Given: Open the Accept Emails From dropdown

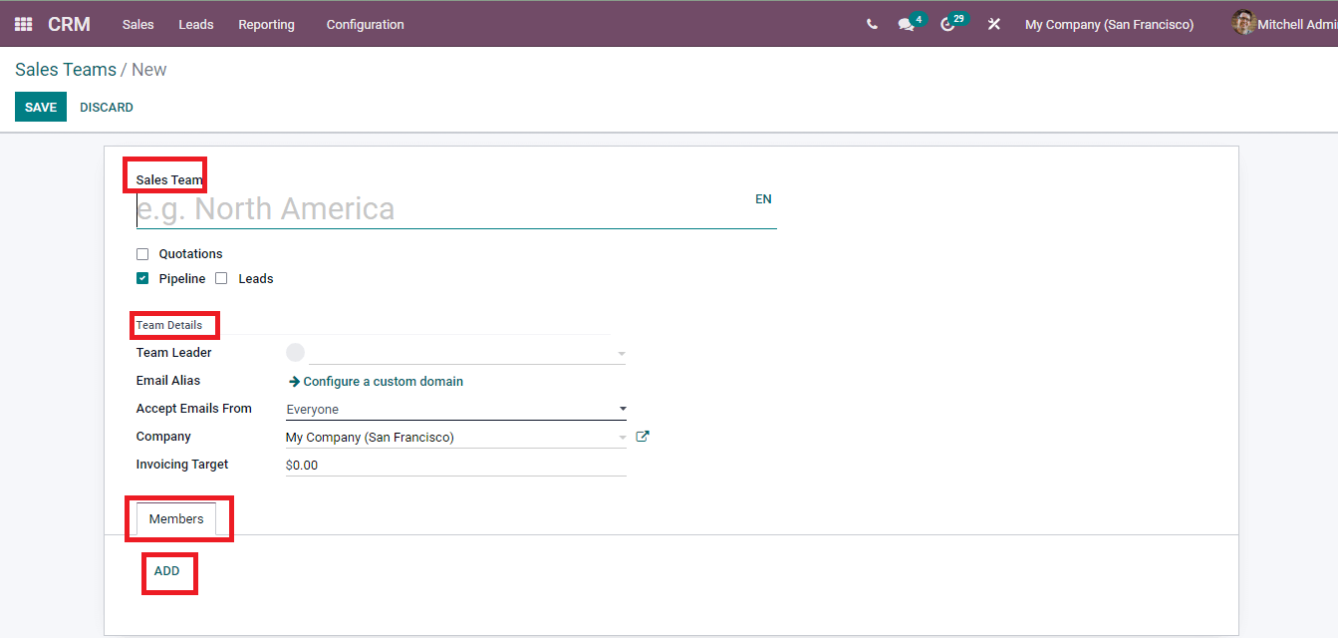Looking at the screenshot, I should point(456,409).
